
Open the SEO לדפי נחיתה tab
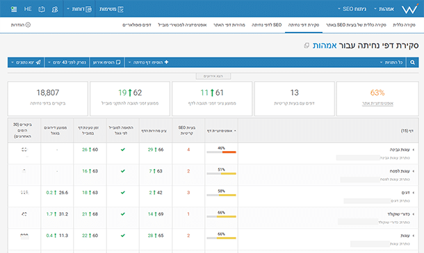click(x=267, y=25)
